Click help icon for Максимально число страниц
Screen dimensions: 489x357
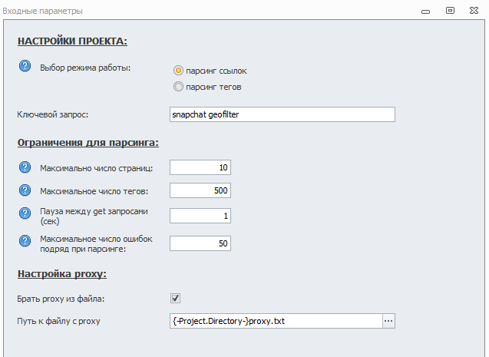click(24, 167)
